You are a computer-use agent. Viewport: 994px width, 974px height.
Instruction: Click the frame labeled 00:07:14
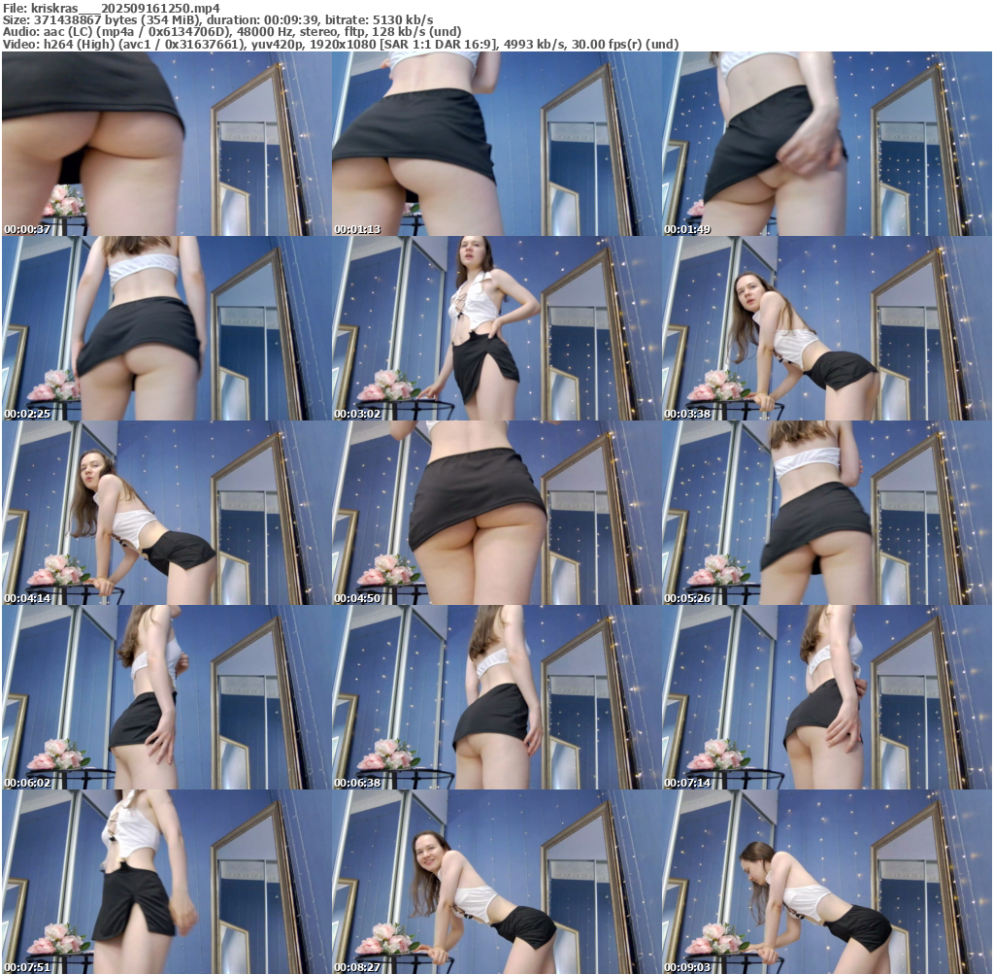(827, 697)
